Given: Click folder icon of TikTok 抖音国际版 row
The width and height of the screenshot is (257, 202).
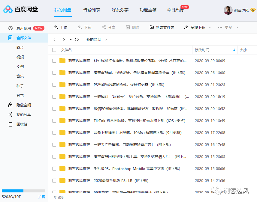Looking at the screenshot, I should (62, 120).
